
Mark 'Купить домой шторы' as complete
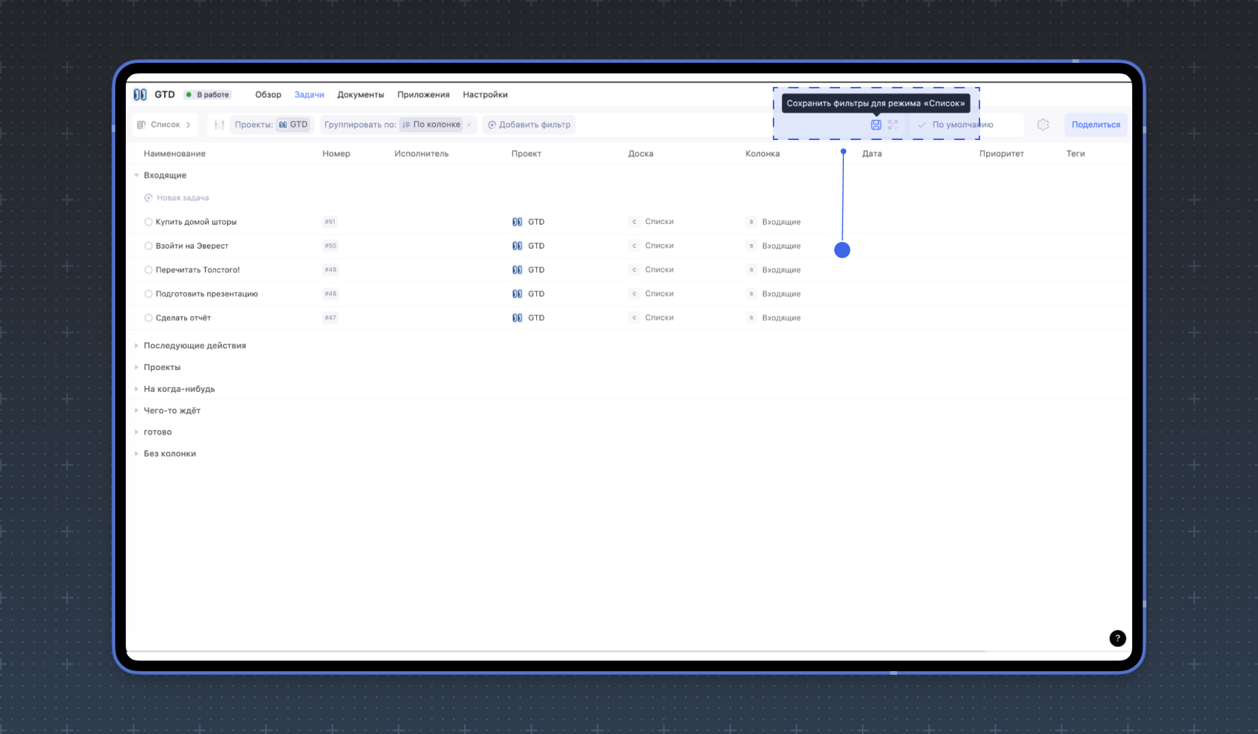[148, 222]
